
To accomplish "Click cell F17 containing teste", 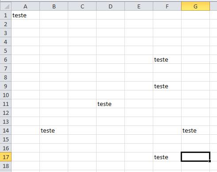I will coord(167,157).
